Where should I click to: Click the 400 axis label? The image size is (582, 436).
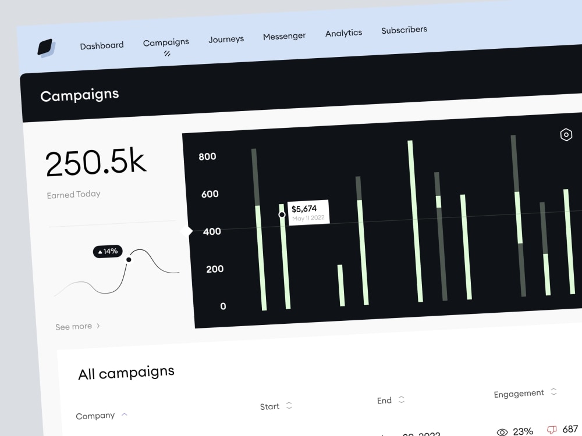[212, 231]
